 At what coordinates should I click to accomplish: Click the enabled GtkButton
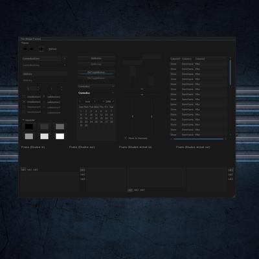[96, 58]
